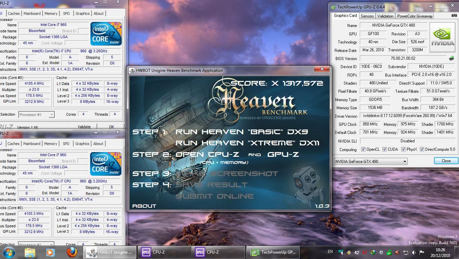Open Windows Explorer from taskbar
This screenshot has width=459, height=259.
point(30,252)
